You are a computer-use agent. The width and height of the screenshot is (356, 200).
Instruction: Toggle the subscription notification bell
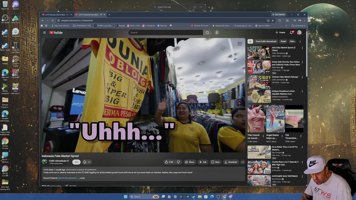click(x=85, y=162)
